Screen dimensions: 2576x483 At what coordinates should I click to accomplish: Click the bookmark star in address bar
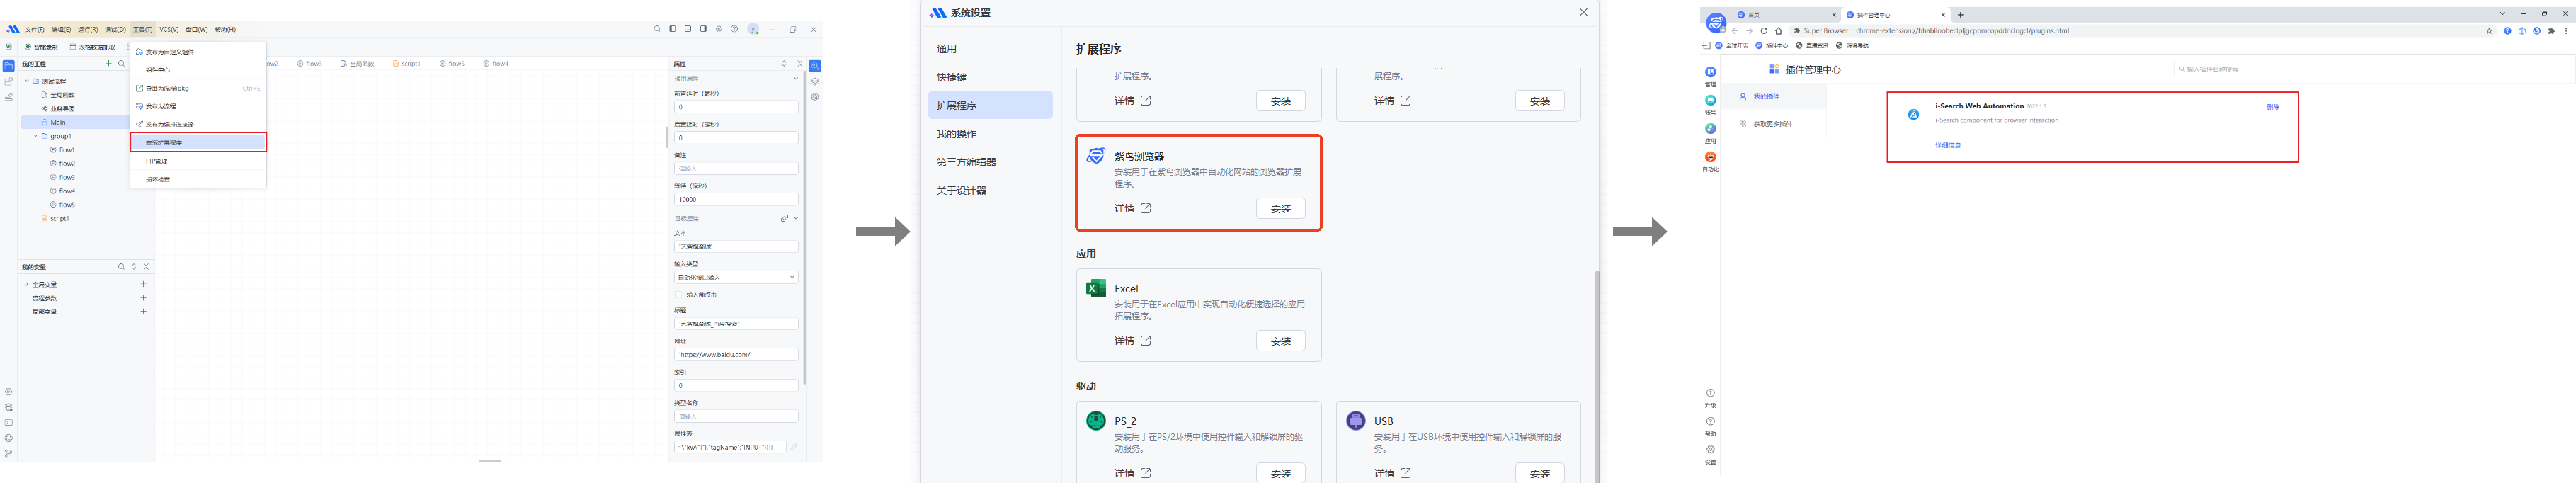pyautogui.click(x=2489, y=31)
